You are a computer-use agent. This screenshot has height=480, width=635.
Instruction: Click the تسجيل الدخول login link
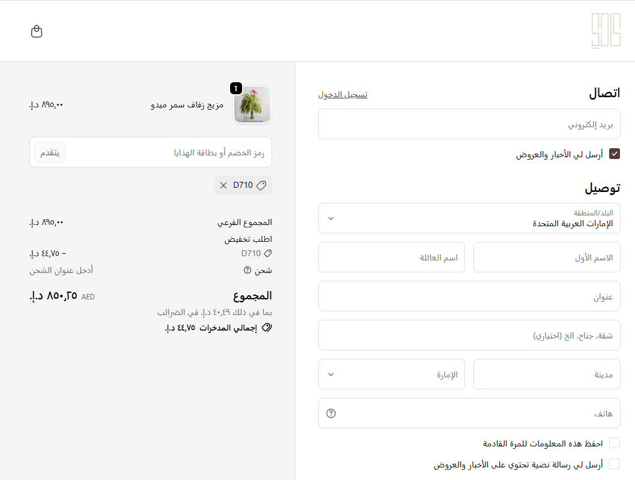(343, 95)
